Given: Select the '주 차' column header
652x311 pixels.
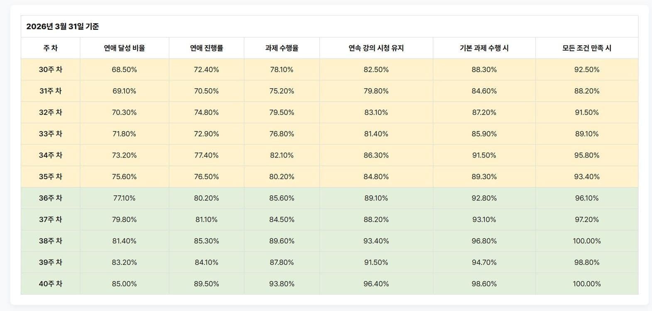Looking at the screenshot, I should click(x=50, y=48).
